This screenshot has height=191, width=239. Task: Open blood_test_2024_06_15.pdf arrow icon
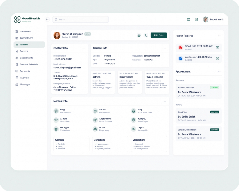coord(218,48)
